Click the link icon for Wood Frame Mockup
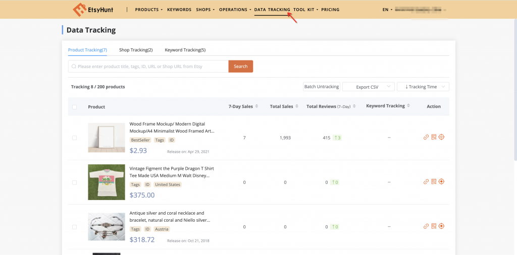The width and height of the screenshot is (517, 255). [426, 137]
